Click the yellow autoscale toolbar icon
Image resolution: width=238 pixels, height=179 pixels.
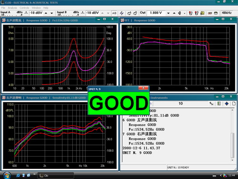pyautogui.click(x=202, y=13)
